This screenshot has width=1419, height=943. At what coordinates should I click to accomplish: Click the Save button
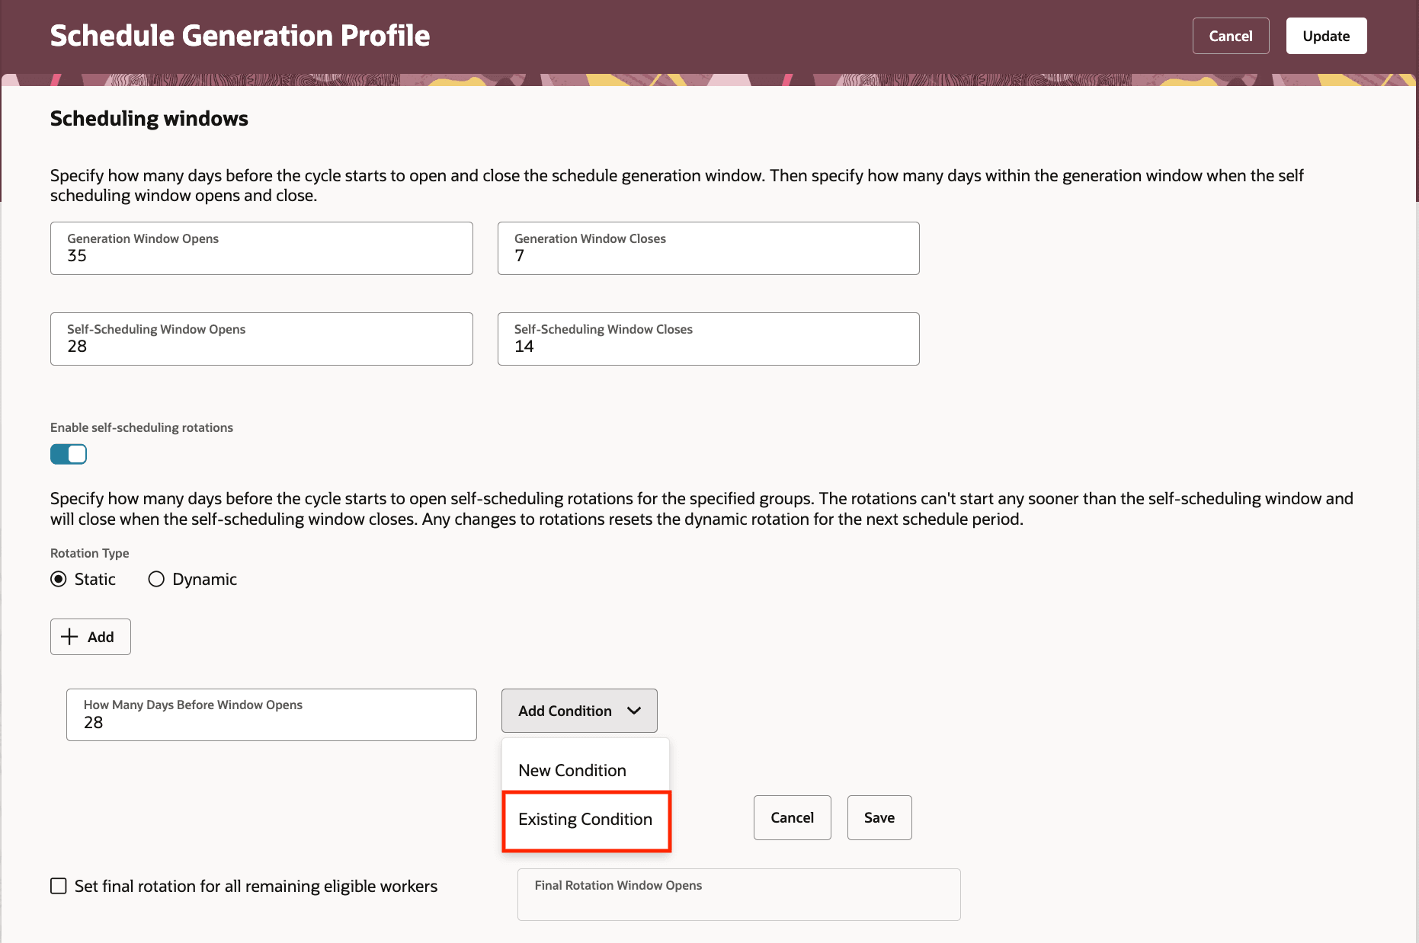tap(879, 817)
